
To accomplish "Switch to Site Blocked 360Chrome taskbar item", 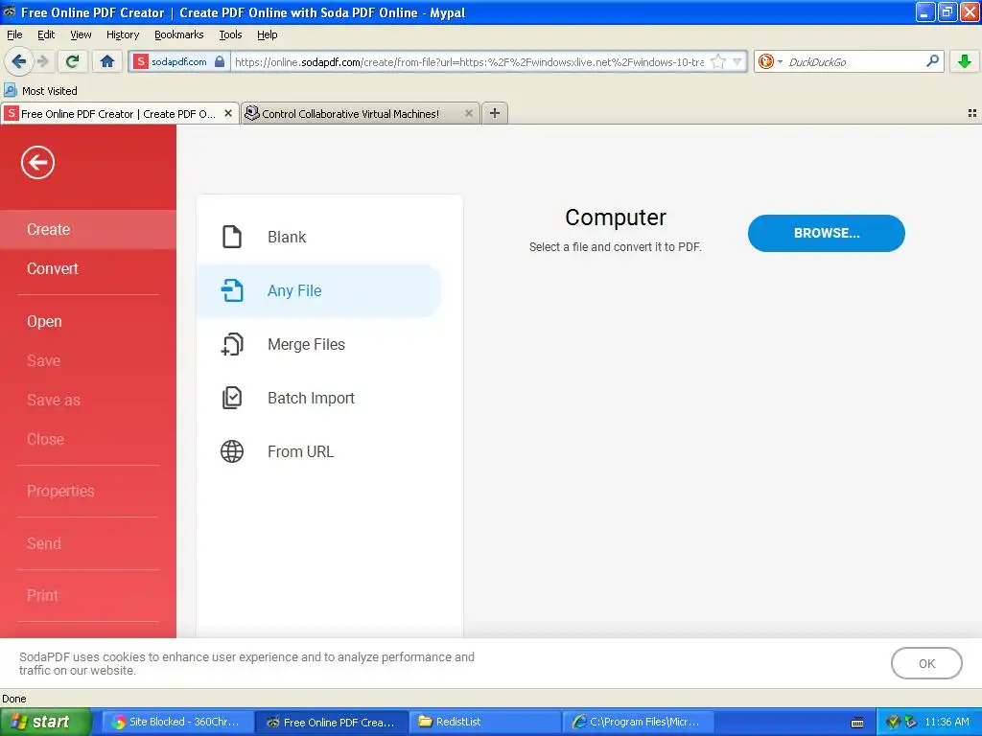I will tap(178, 723).
